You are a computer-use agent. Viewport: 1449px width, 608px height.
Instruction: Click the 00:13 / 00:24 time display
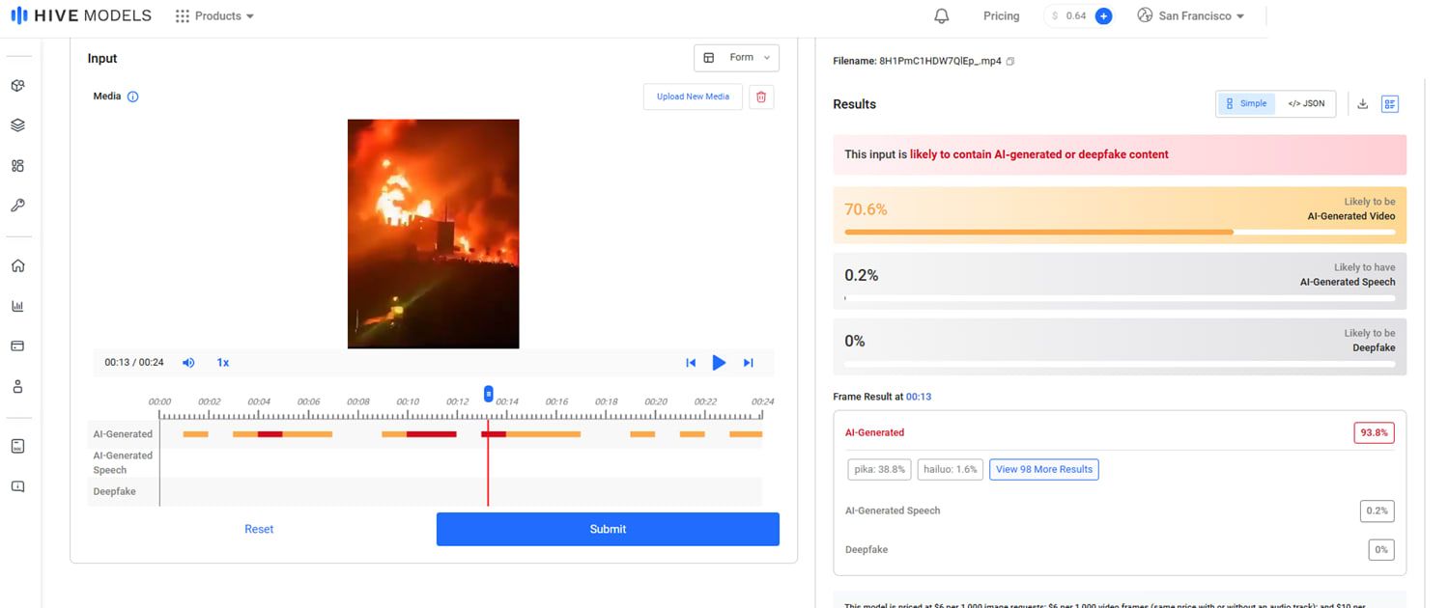(134, 363)
